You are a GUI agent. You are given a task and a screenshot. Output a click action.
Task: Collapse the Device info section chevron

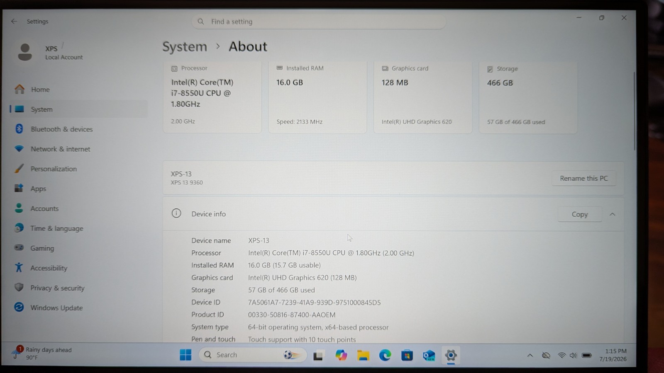coord(612,214)
